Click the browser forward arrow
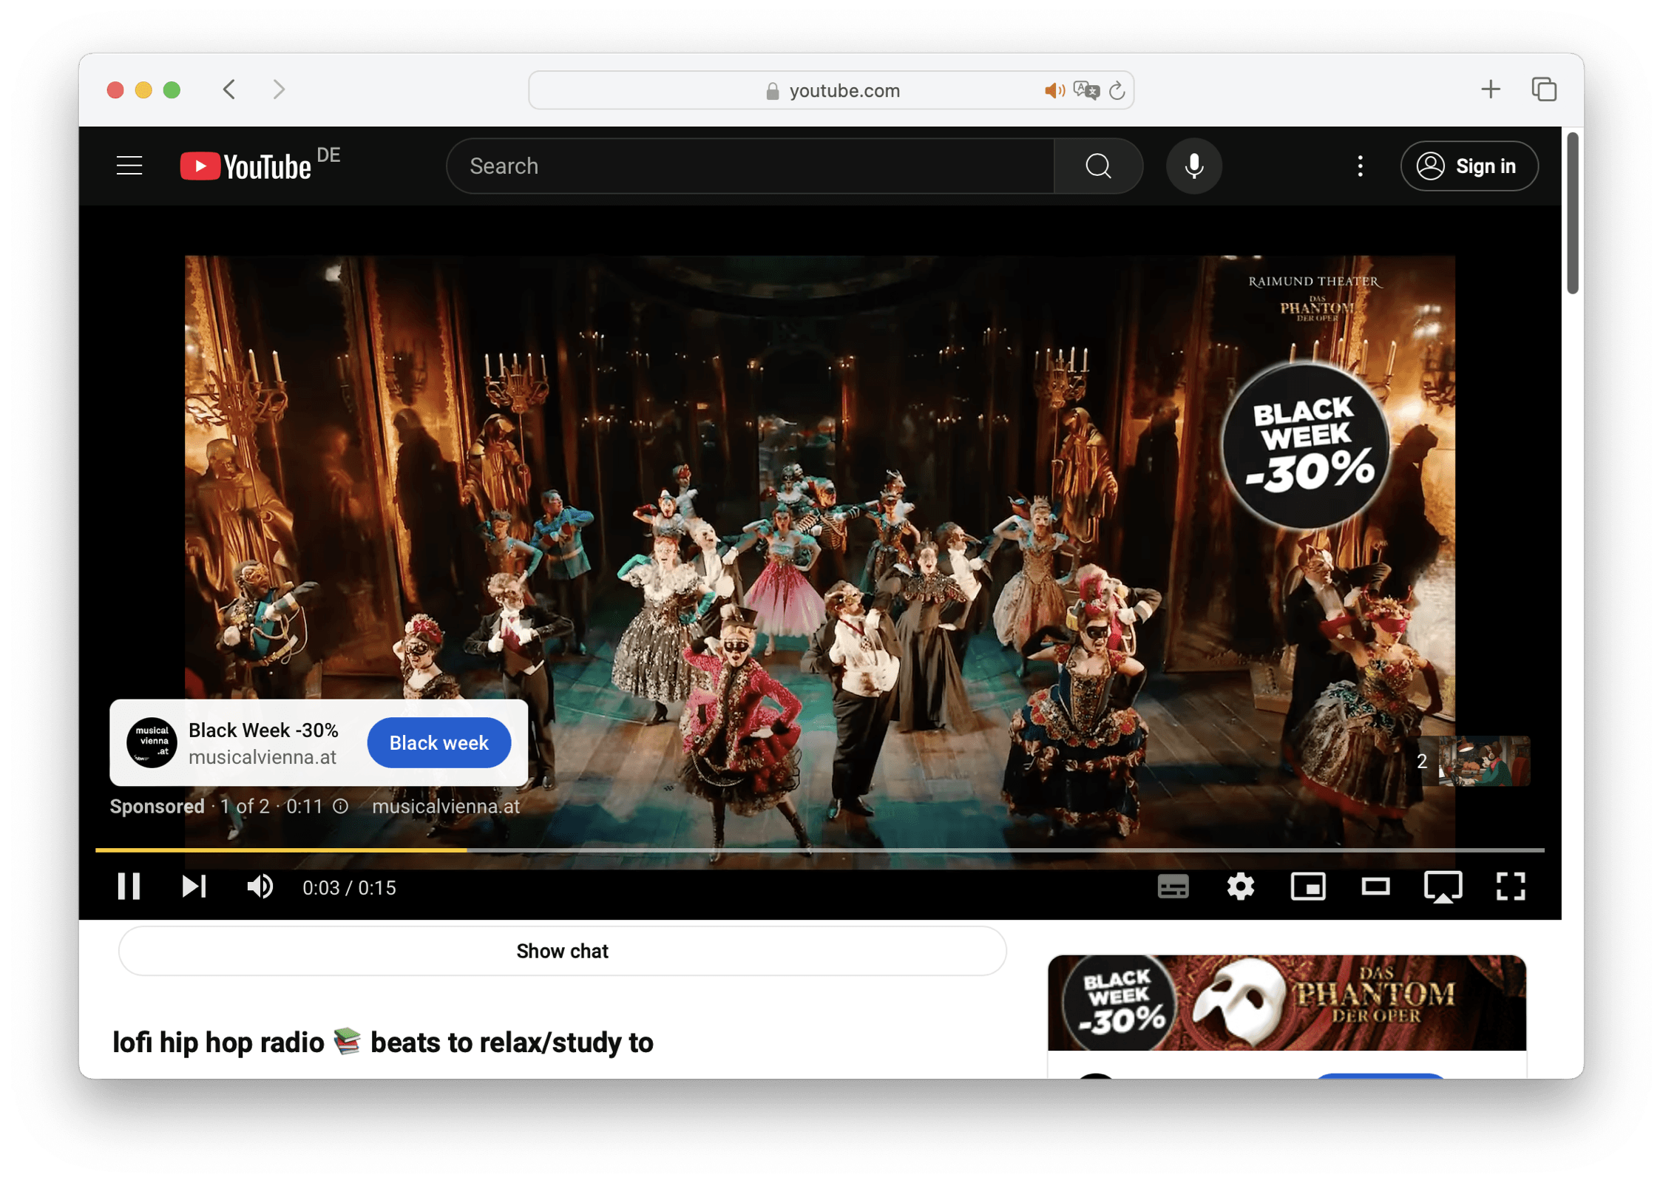 [279, 89]
